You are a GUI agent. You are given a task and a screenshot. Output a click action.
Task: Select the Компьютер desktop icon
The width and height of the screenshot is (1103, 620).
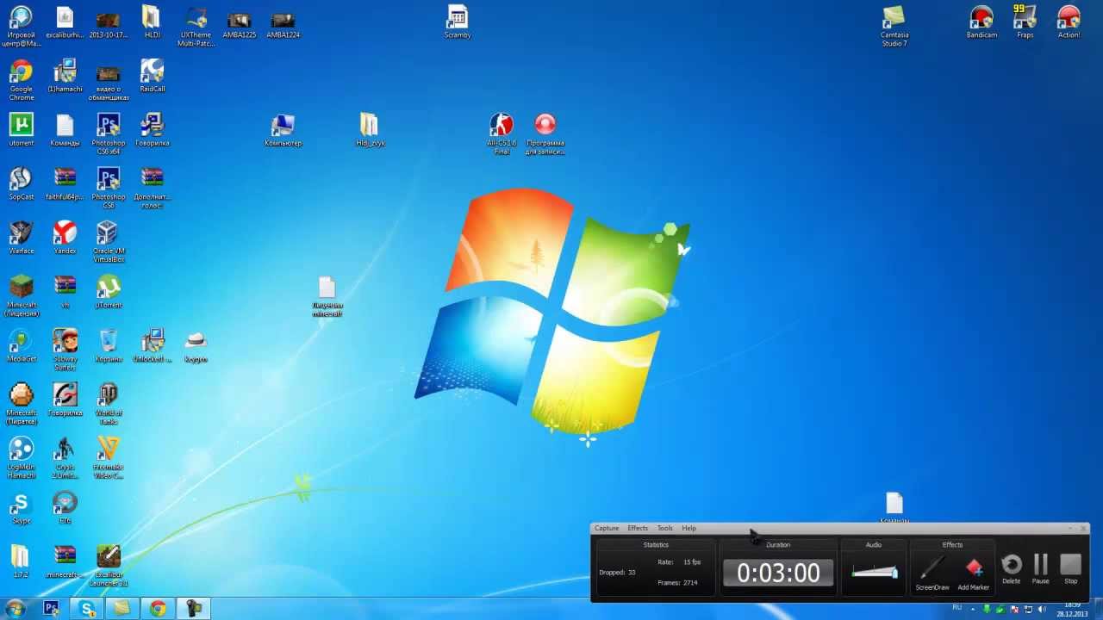(283, 130)
